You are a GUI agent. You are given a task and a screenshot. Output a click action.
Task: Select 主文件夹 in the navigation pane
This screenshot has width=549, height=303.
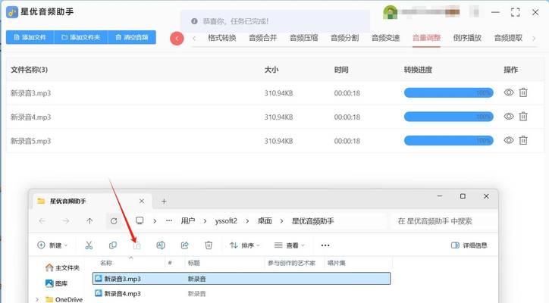[x=63, y=268]
